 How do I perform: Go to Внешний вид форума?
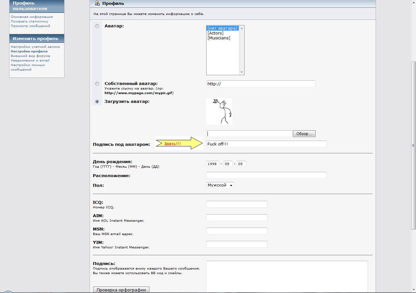point(30,56)
